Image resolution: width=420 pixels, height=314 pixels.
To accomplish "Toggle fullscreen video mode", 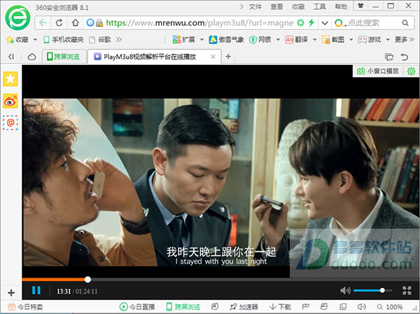I will tap(407, 290).
